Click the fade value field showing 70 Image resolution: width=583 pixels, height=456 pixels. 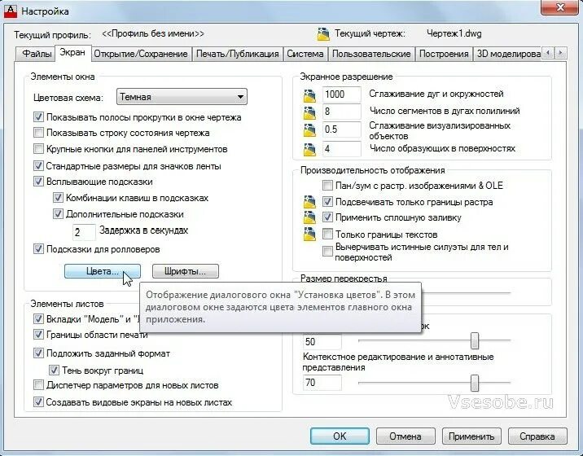pyautogui.click(x=322, y=383)
